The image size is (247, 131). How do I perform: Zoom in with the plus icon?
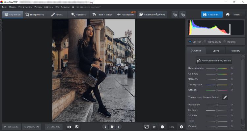[181, 127]
